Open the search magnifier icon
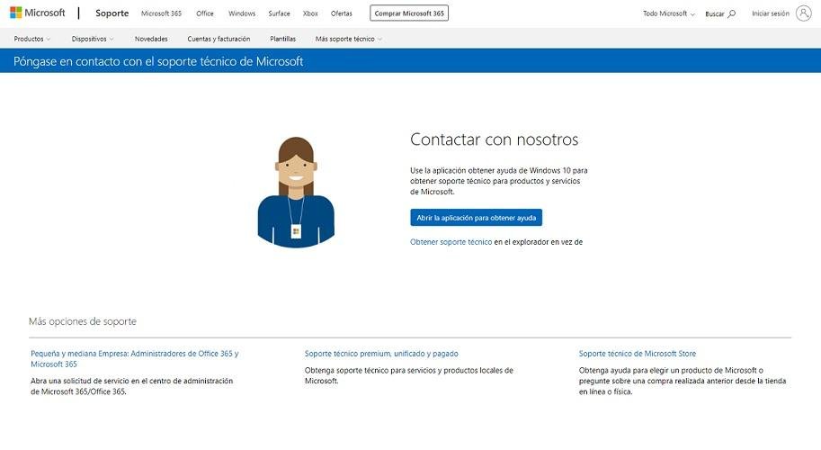Screen dimensions: 821x450 (x=731, y=13)
